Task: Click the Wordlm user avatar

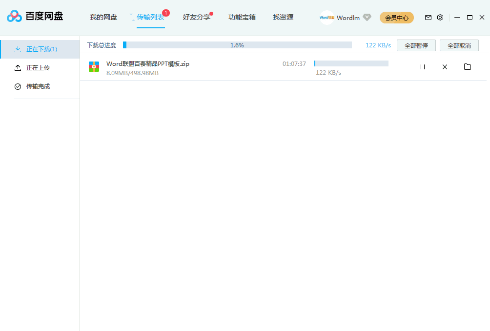Action: pyautogui.click(x=327, y=18)
